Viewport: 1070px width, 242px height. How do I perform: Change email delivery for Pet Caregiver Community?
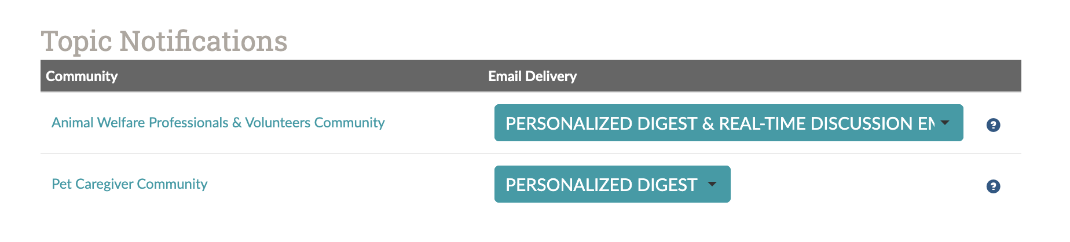[x=612, y=184]
